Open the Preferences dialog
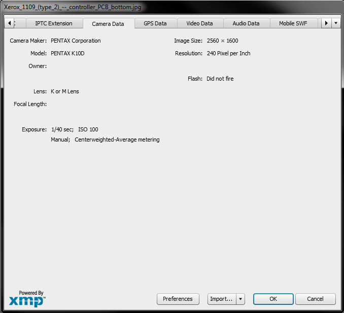 (x=178, y=299)
